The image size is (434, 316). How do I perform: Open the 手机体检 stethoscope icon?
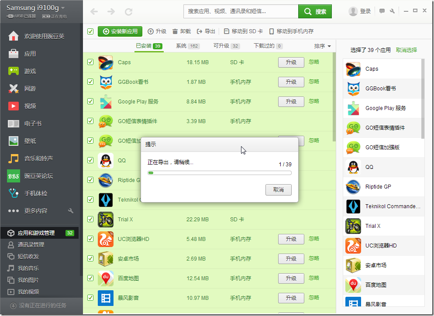coord(13,193)
